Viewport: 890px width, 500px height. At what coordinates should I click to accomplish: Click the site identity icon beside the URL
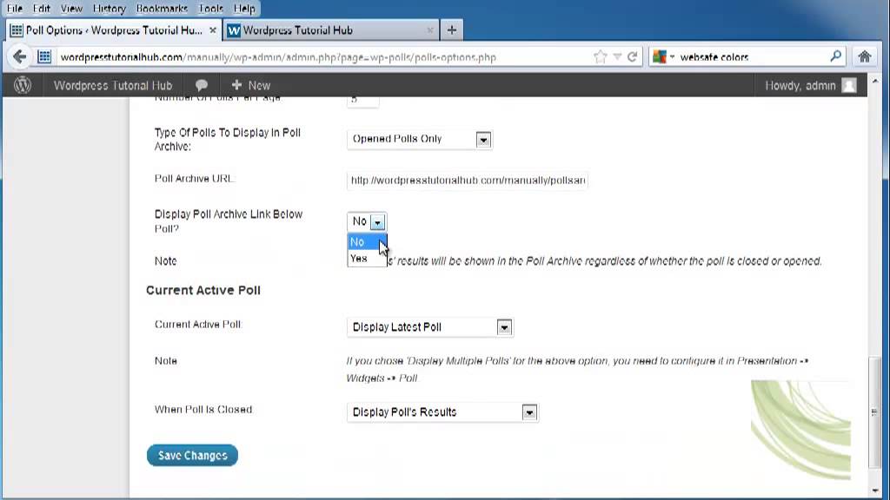pyautogui.click(x=44, y=56)
